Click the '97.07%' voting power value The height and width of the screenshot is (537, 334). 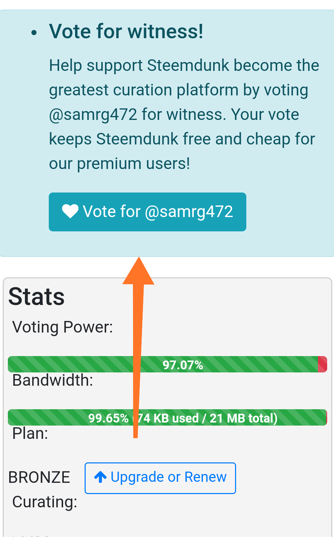pos(183,365)
